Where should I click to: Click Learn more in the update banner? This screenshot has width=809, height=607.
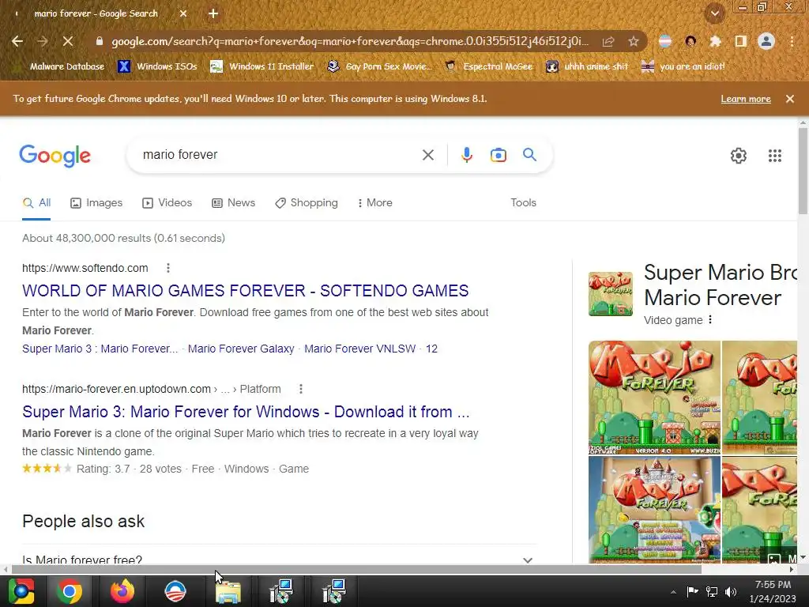746,99
